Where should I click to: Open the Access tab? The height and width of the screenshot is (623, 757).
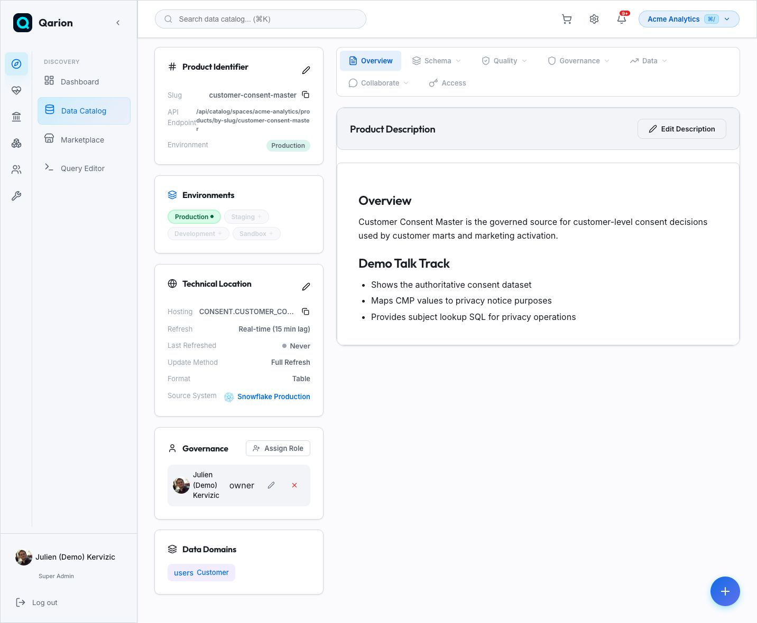click(448, 83)
